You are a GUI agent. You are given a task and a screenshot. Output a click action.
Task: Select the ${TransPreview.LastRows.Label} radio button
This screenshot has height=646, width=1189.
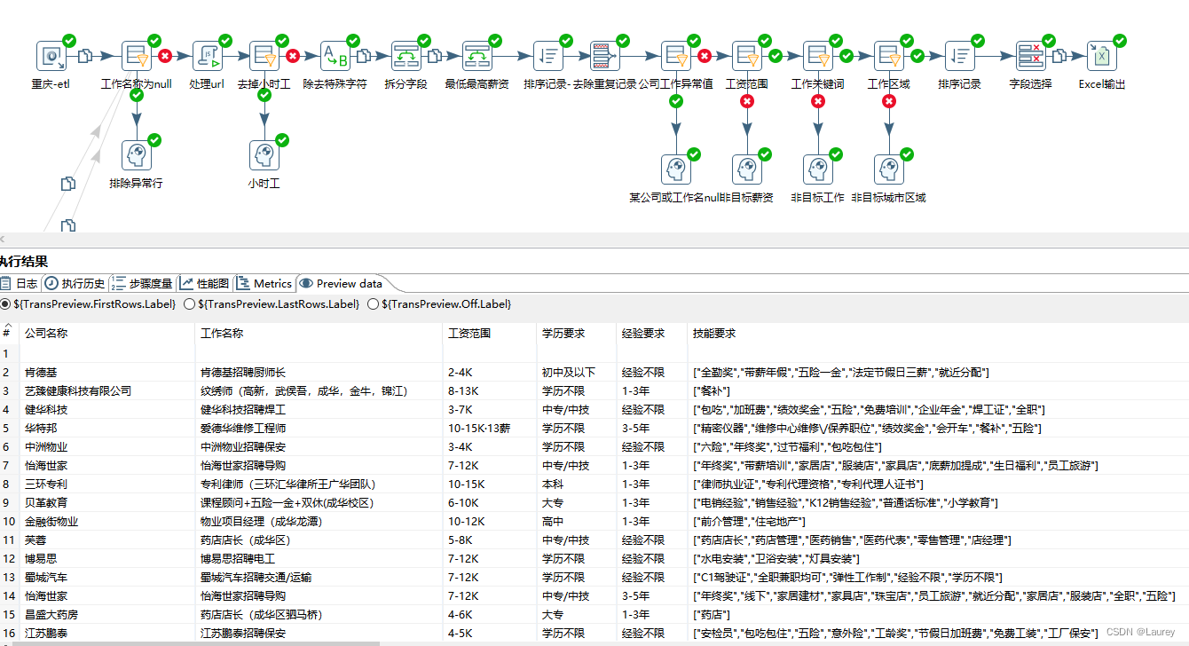188,303
